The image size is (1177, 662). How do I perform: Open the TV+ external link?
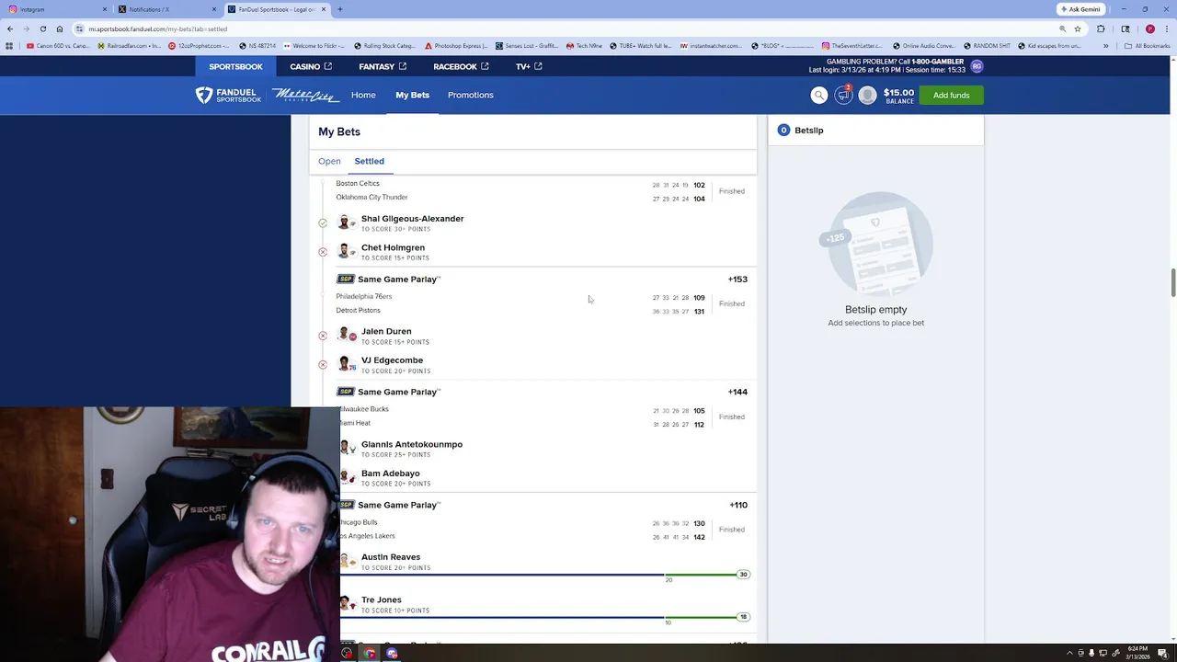tap(529, 66)
